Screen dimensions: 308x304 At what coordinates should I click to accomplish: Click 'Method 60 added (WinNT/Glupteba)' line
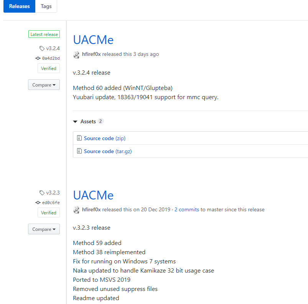click(123, 88)
